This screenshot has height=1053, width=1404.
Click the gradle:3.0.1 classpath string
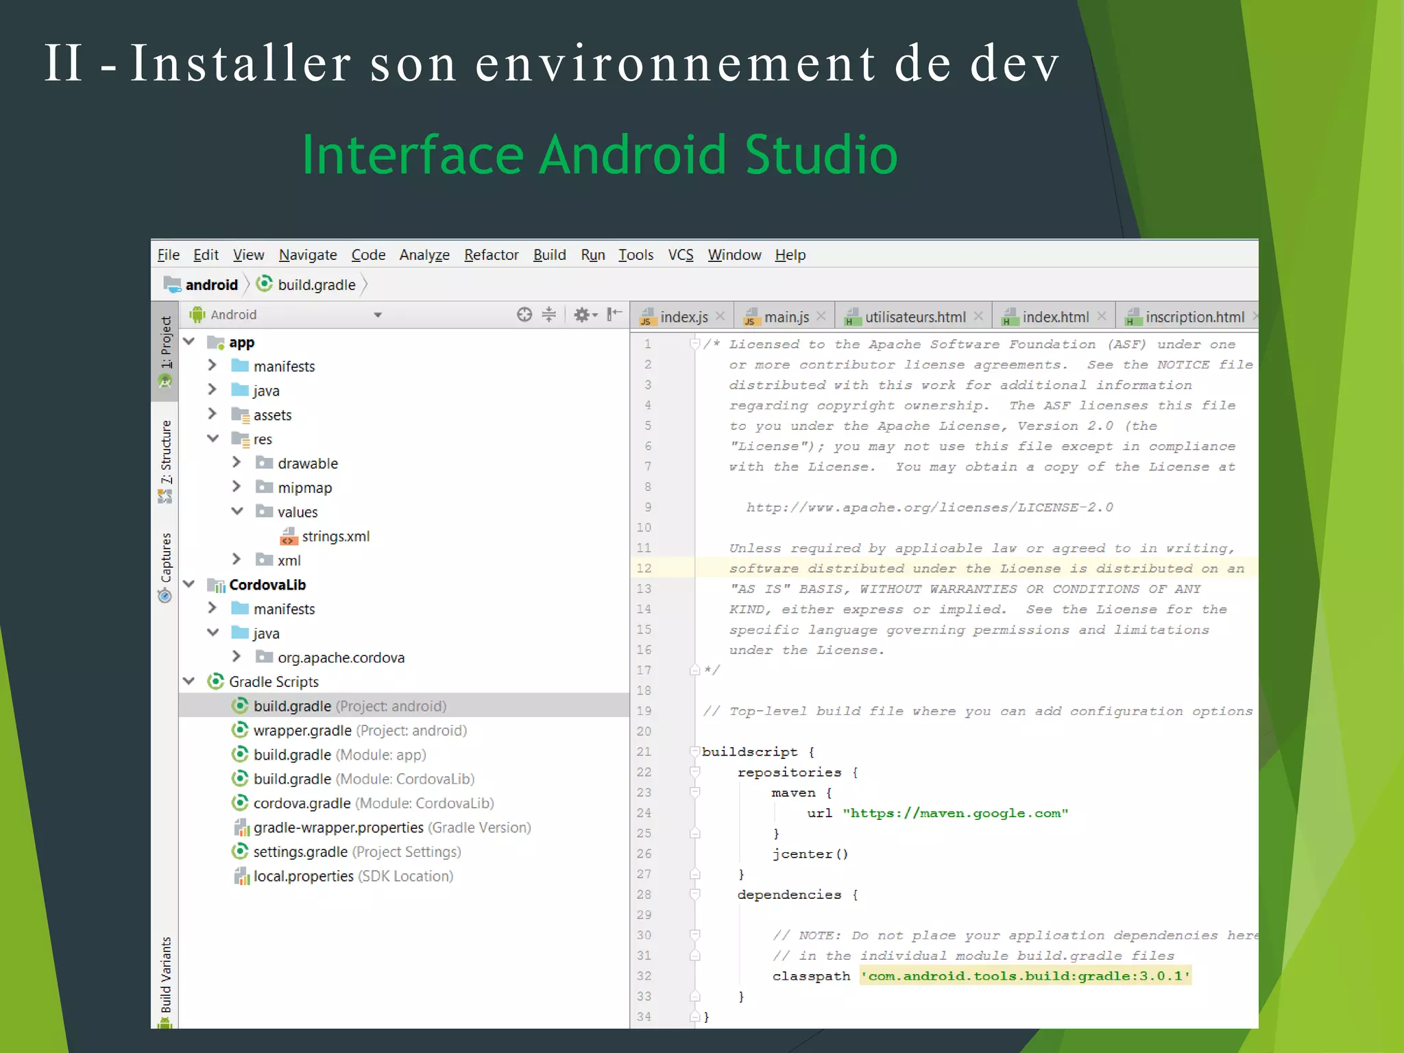click(x=1026, y=976)
